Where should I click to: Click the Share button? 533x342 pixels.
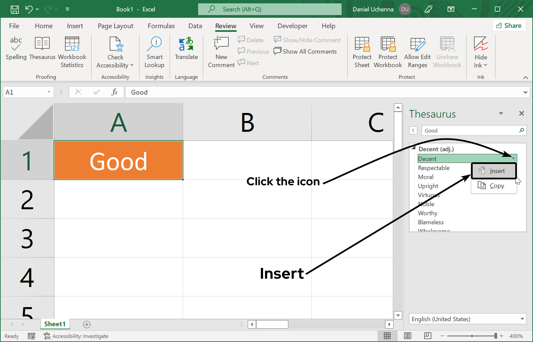(509, 25)
